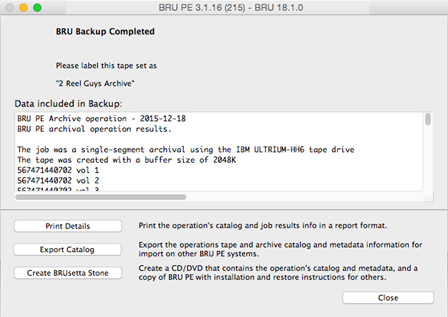448x317 pixels.
Task: Click the horizontal scrollbar thumb under log
Action: tap(101, 197)
